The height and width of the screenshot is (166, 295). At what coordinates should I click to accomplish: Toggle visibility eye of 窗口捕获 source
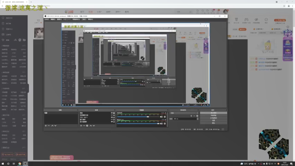112,120
